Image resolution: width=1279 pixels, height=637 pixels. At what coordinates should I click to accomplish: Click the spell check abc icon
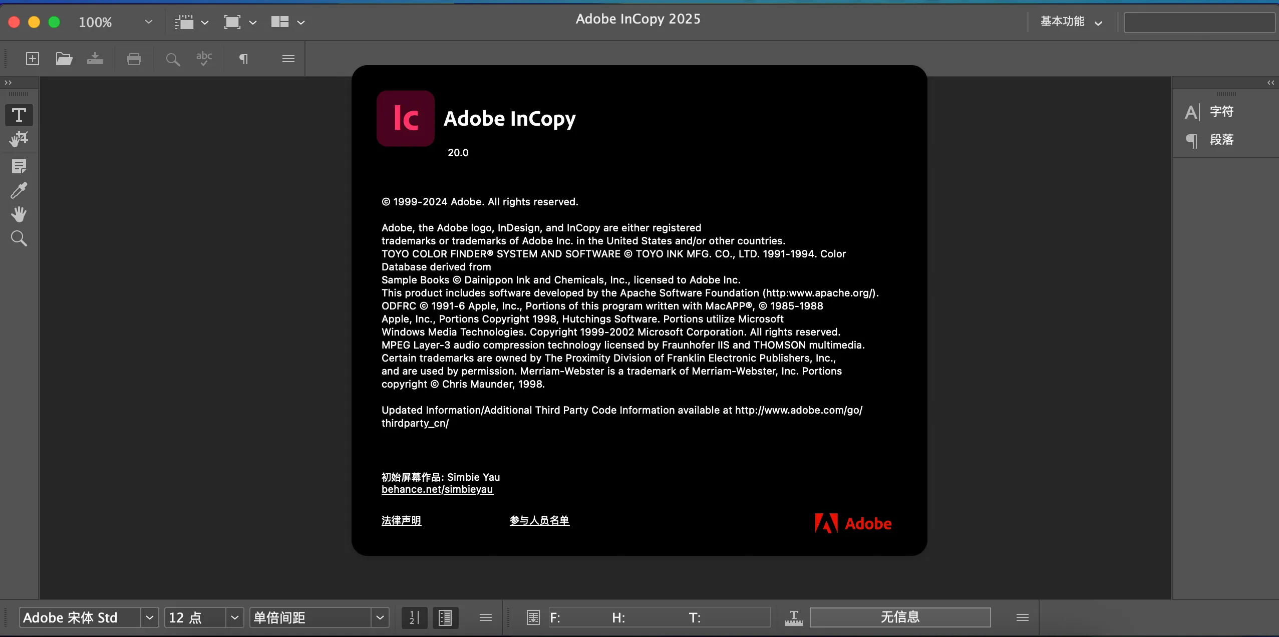[x=204, y=59]
